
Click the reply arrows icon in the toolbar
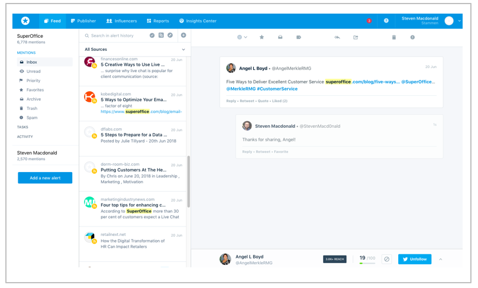pyautogui.click(x=337, y=37)
